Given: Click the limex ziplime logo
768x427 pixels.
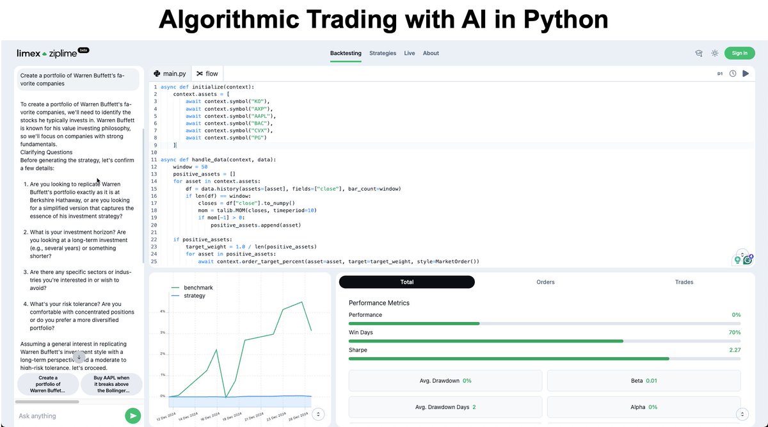Looking at the screenshot, I should point(48,53).
